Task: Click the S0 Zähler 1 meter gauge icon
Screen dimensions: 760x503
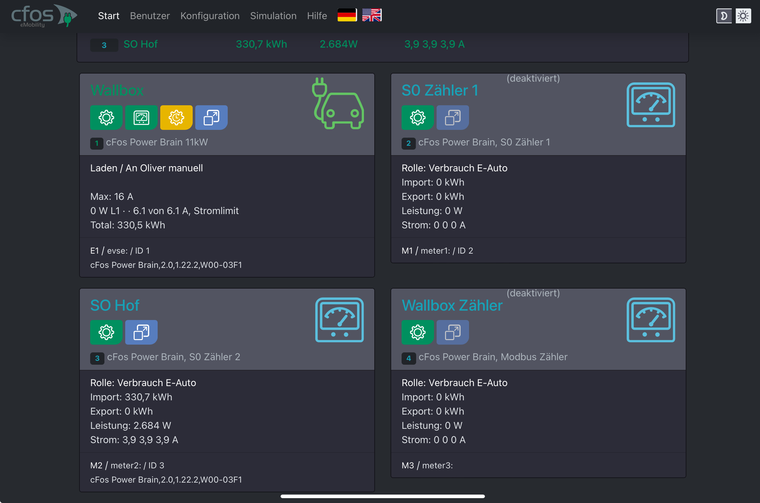Action: [651, 105]
